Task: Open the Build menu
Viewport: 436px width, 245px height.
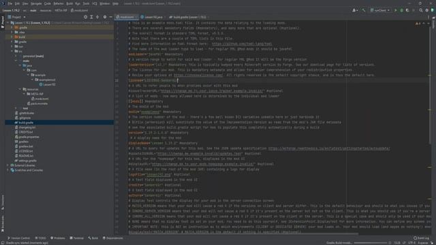Action: 69,3
